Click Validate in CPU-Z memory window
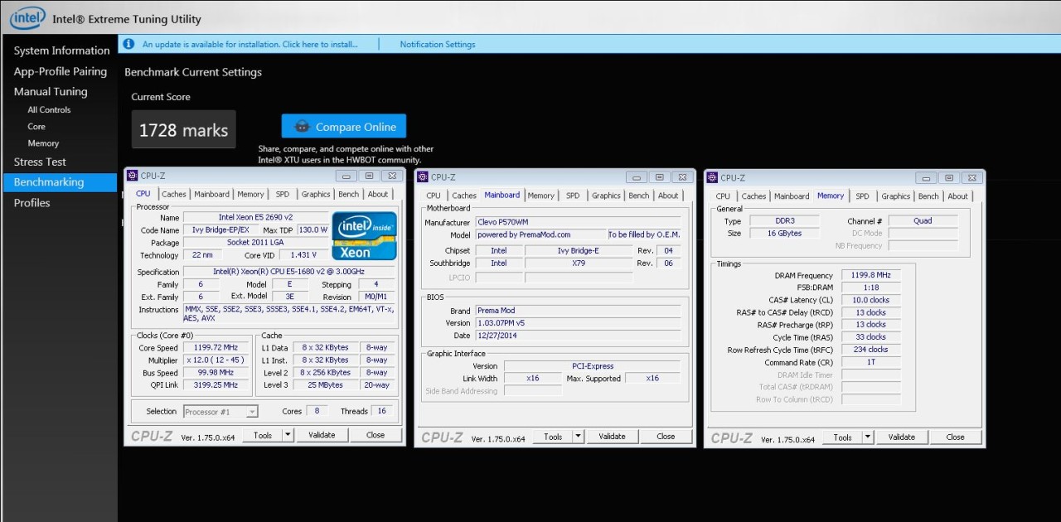Viewport: 1061px width, 522px height. tap(902, 437)
